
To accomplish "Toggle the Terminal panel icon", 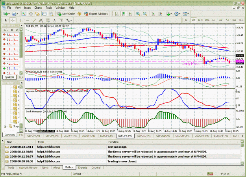I will pyautogui.click(x=44, y=14).
